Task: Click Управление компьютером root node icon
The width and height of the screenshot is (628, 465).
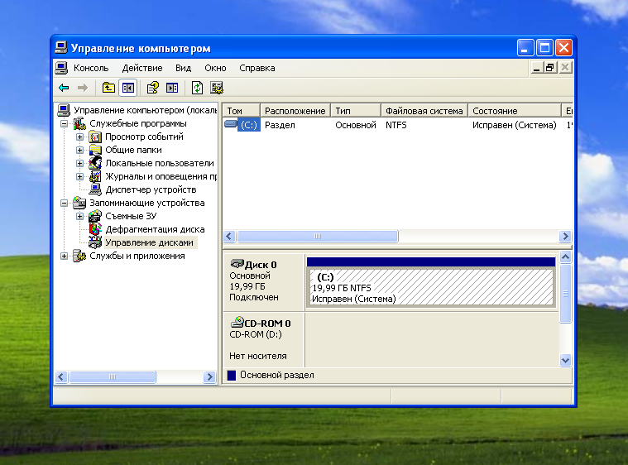Action: point(64,110)
